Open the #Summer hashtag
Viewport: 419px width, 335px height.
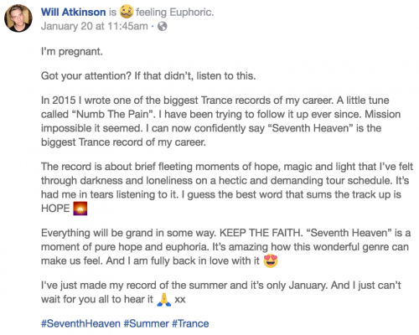point(146,323)
